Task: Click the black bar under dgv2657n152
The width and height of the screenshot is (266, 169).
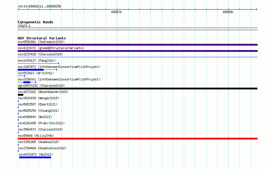Action: click(x=137, y=89)
